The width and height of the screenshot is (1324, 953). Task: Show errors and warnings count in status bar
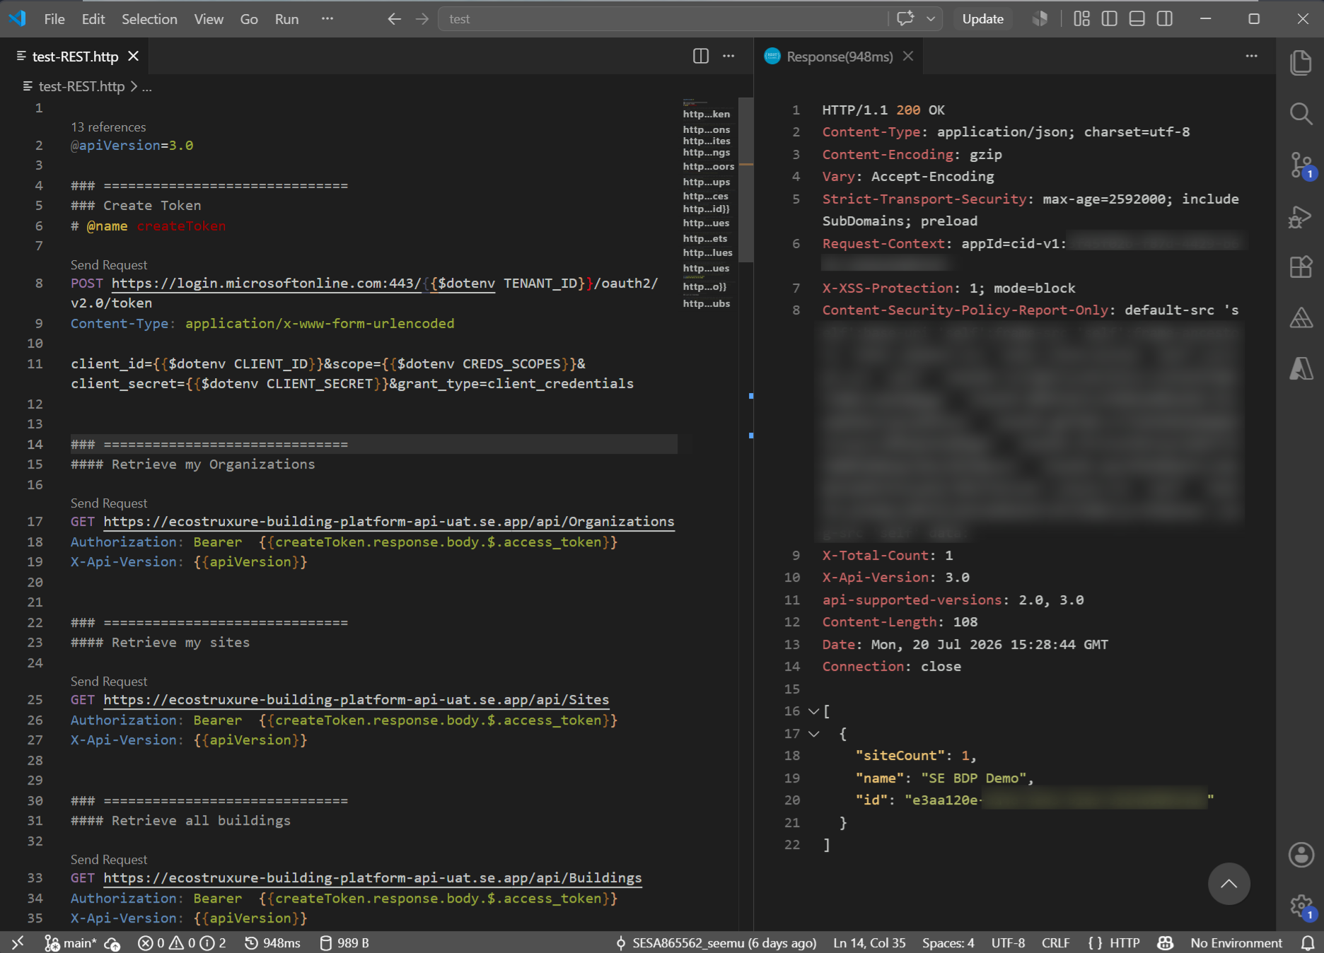point(182,943)
